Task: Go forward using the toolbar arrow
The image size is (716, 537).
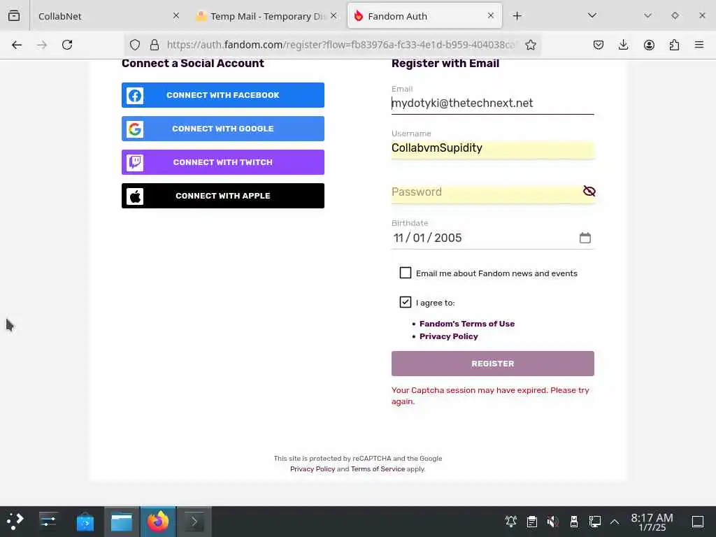Action: coord(42,45)
